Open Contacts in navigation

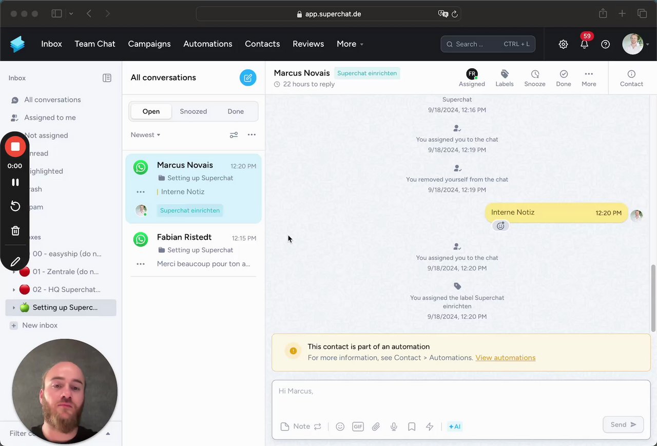[262, 44]
